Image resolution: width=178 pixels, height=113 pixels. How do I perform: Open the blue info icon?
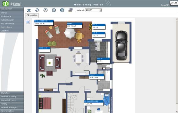pyautogui.click(x=62, y=10)
